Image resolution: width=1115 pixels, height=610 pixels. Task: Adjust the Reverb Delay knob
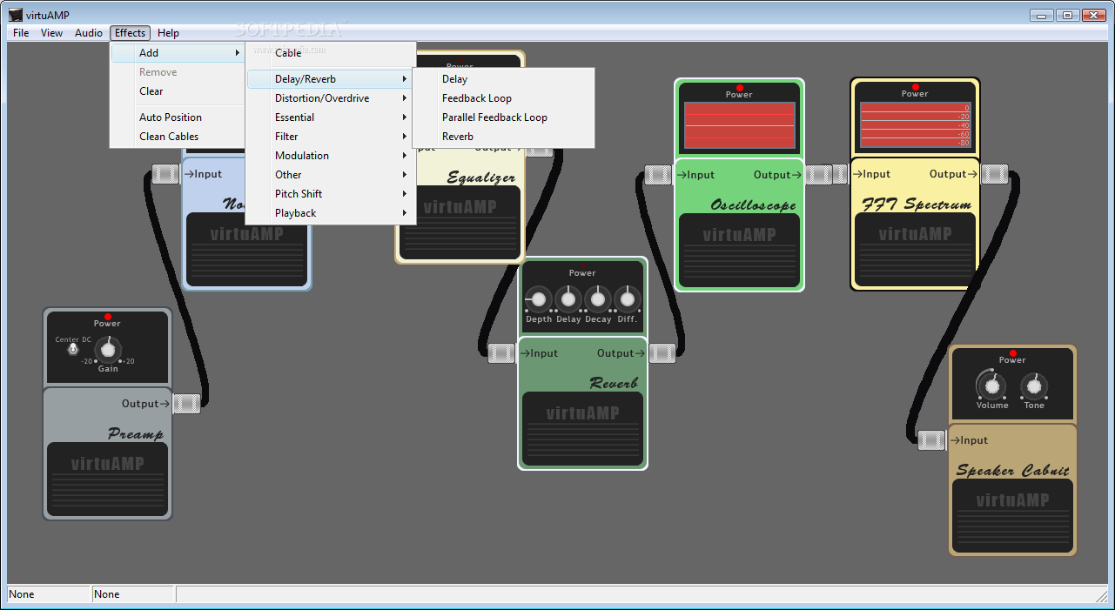click(568, 299)
